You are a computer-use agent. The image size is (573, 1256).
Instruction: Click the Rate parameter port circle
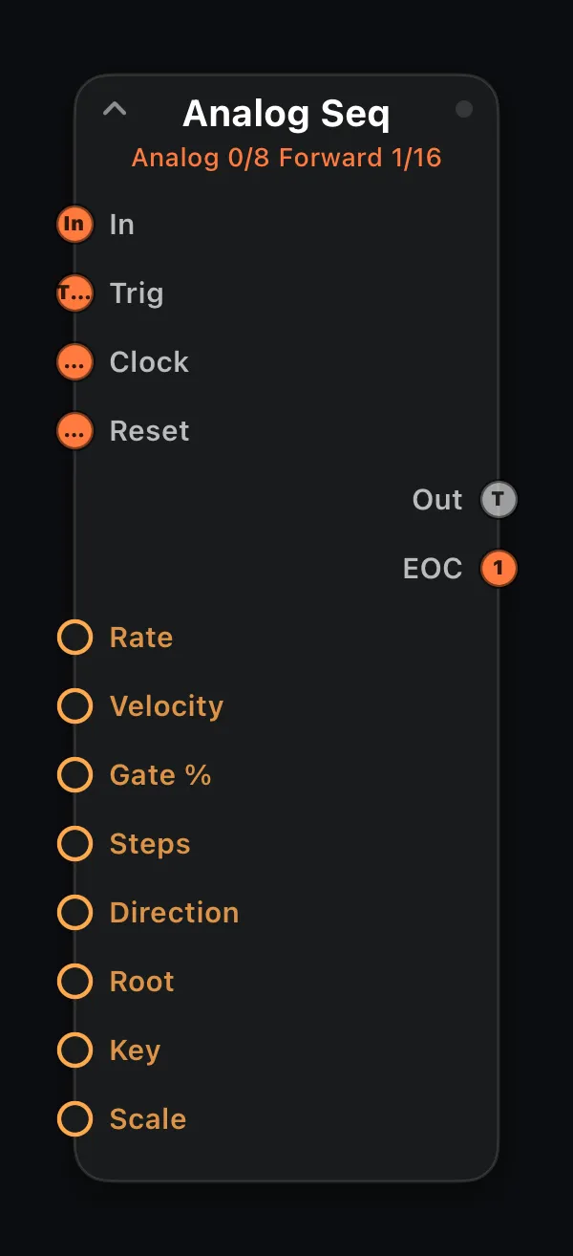coord(74,638)
